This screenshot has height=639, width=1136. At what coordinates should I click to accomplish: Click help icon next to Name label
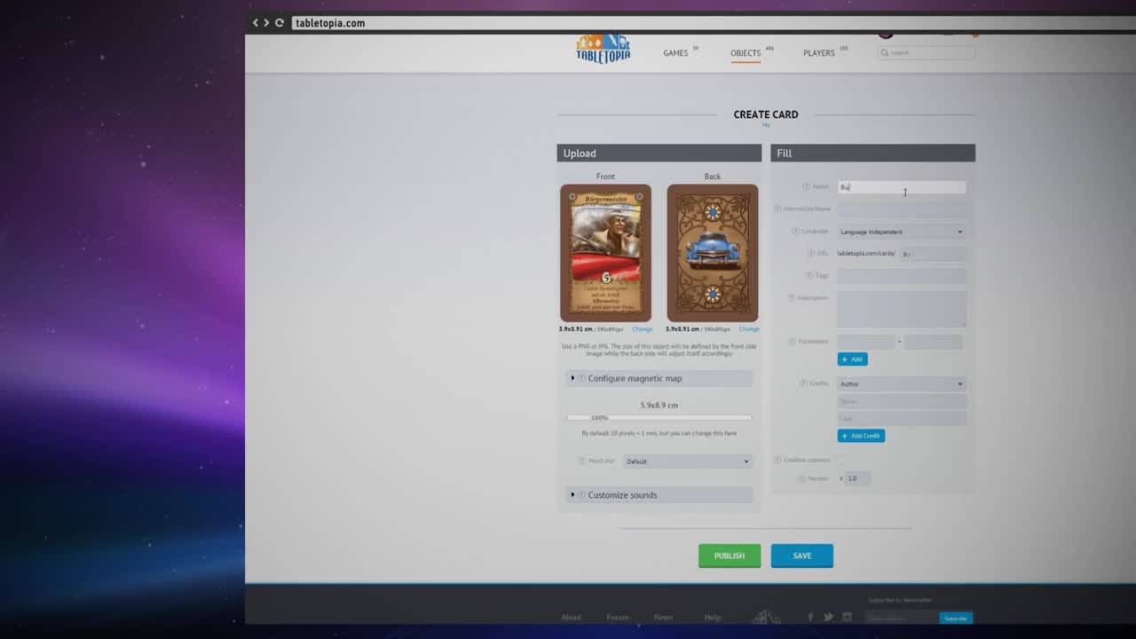tap(806, 186)
